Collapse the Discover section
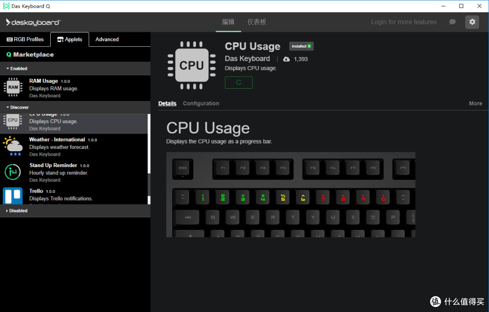 (x=75, y=107)
